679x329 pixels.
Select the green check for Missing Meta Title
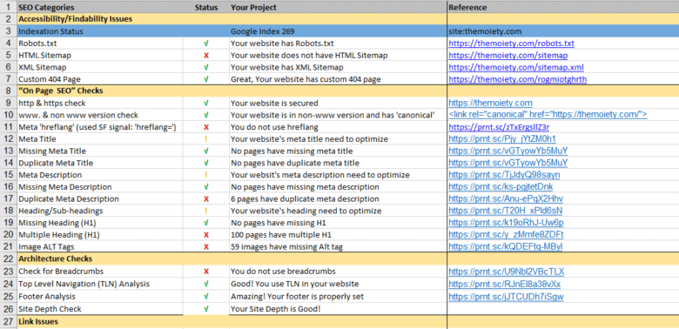coord(206,151)
